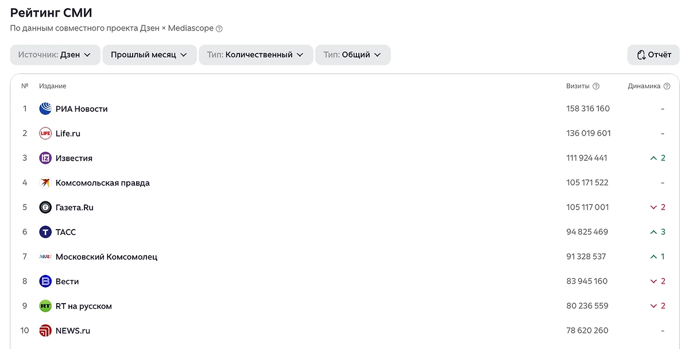Image resolution: width=689 pixels, height=349 pixels.
Task: Open the Московский Комсомолец publication link
Action: click(106, 257)
